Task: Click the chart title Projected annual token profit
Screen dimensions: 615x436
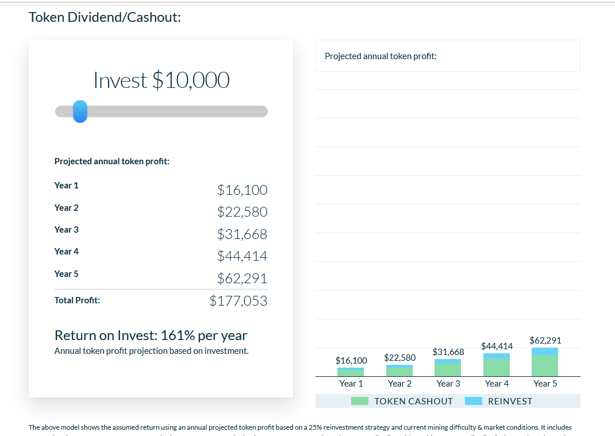Action: [x=380, y=56]
